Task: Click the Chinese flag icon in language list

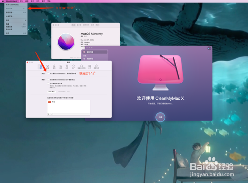Action: coord(49,102)
